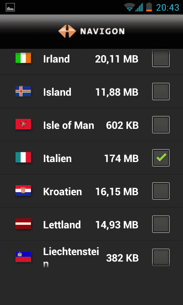Tick the Liechtenstein checkbox
The height and width of the screenshot is (305, 183).
pos(161,257)
